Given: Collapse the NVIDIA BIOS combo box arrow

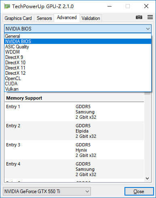Looking at the screenshot, I should [148, 29].
